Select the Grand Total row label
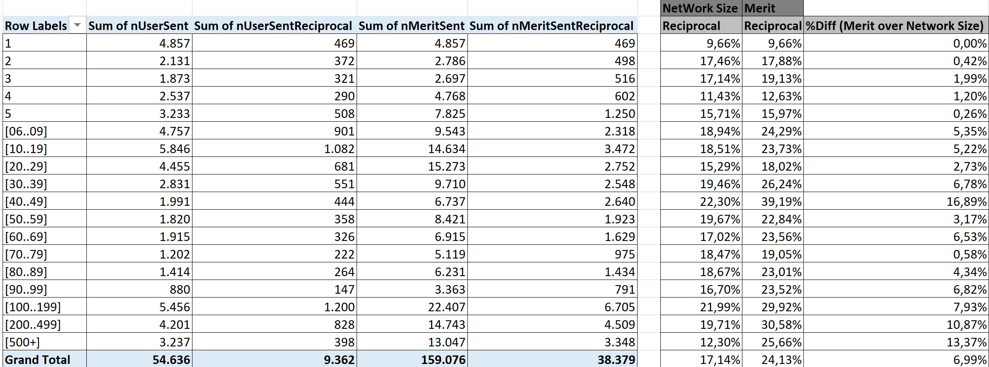Viewport: 989px width, 367px height. (x=44, y=359)
